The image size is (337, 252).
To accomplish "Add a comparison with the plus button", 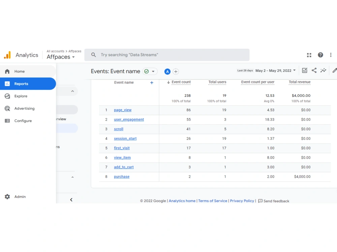I will tap(176, 72).
